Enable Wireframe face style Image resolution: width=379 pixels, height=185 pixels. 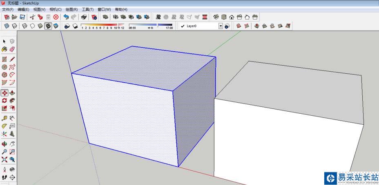click(x=25, y=26)
